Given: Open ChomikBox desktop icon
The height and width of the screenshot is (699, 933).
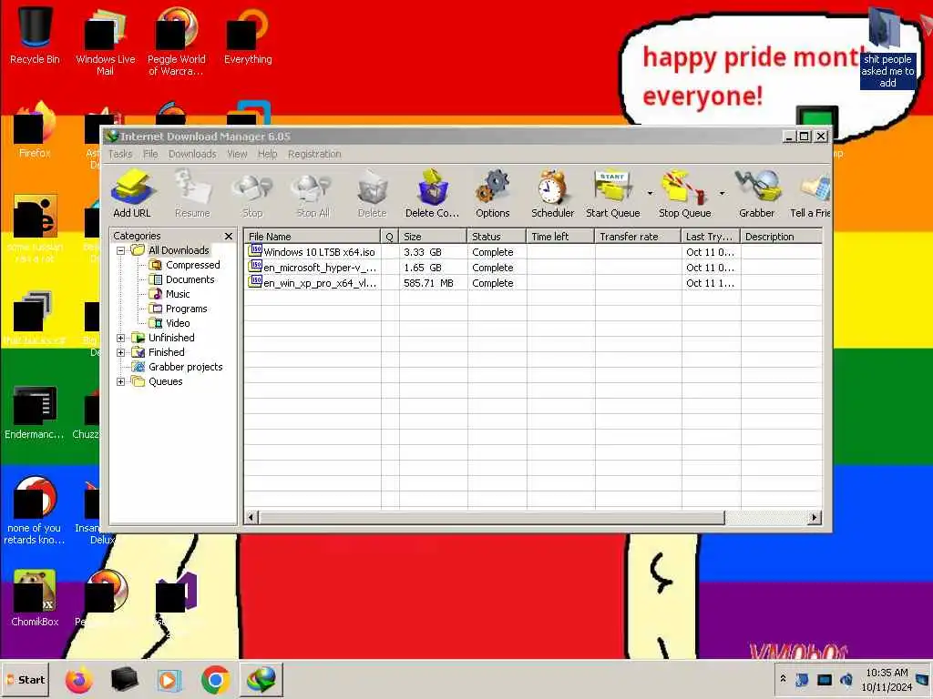Looking at the screenshot, I should click(35, 597).
